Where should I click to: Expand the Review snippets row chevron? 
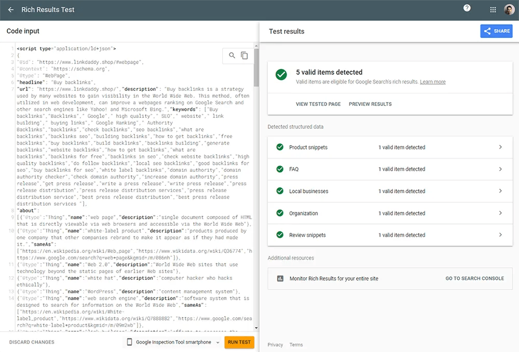coord(500,235)
